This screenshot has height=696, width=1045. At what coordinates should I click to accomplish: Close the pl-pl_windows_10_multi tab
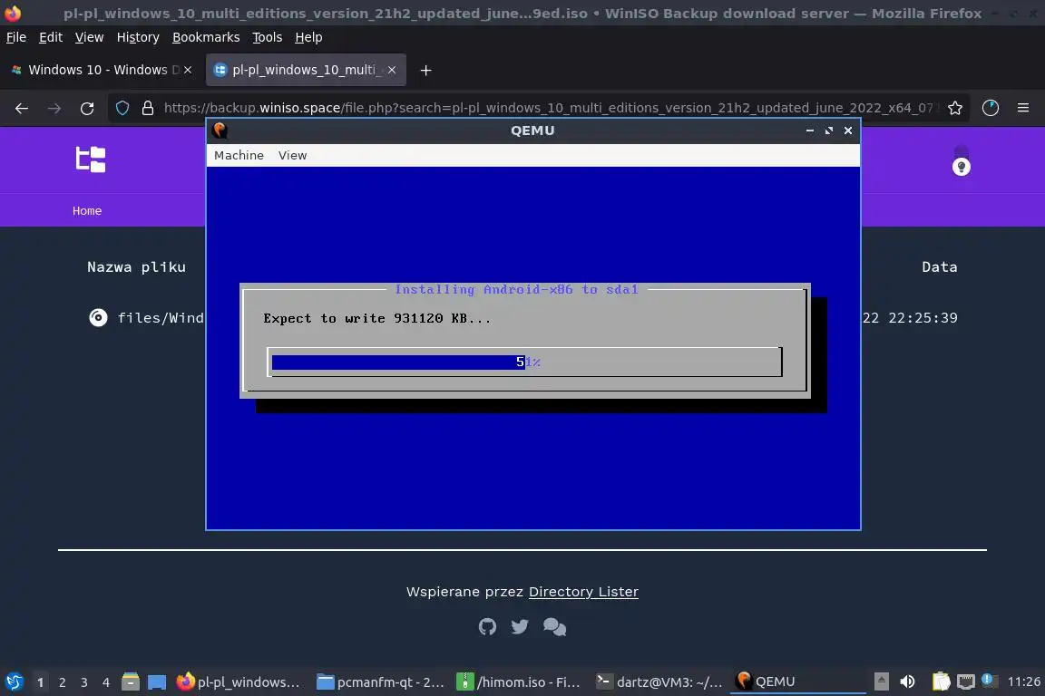392,70
